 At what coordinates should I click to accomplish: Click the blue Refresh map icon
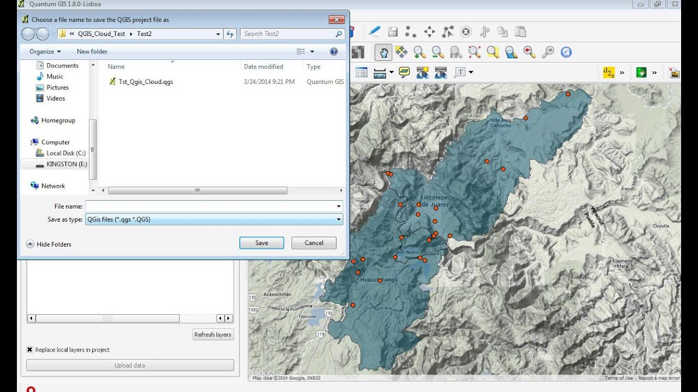[567, 52]
